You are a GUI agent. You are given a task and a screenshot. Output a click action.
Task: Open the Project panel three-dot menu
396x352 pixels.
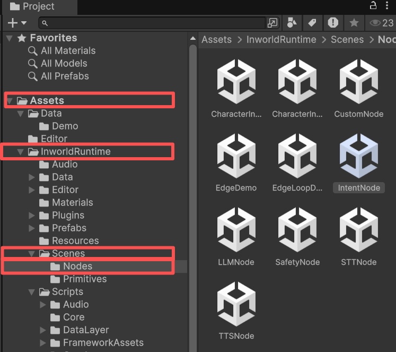[x=387, y=5]
